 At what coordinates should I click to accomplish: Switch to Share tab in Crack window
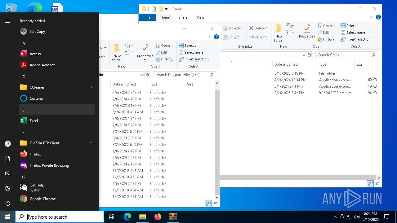tap(183, 17)
